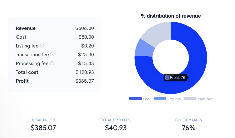This screenshot has height=138, width=235.
Task: Toggle the Etsy fees legend swatch
Action: pyautogui.click(x=160, y=99)
